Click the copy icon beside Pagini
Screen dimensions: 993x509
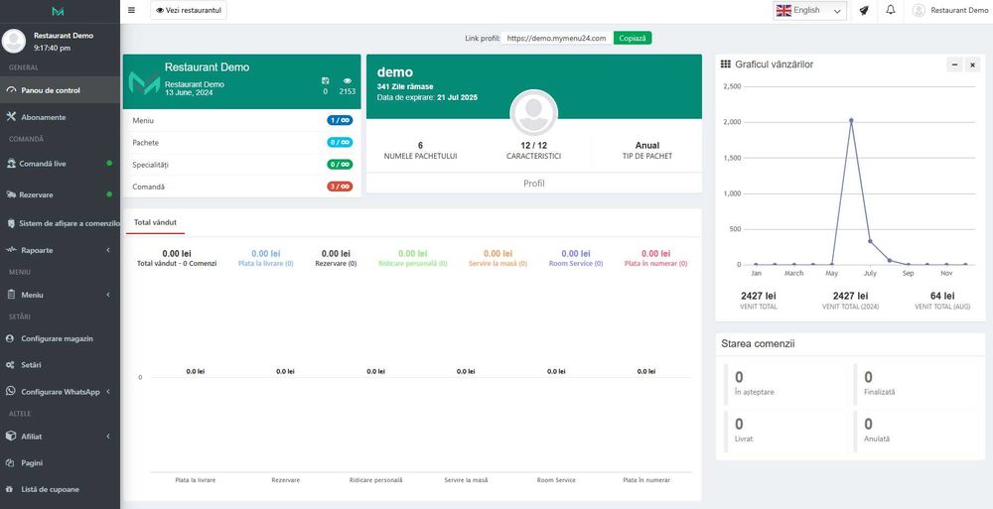(x=10, y=462)
